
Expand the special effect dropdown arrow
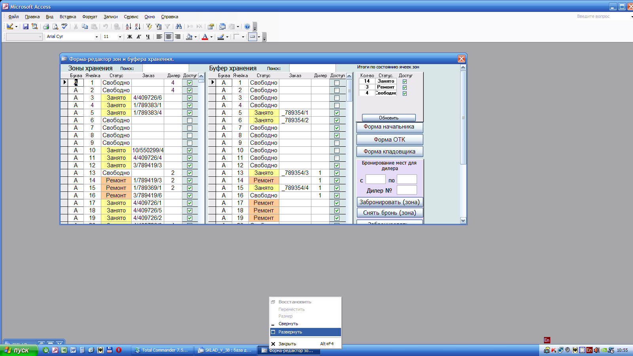[259, 37]
